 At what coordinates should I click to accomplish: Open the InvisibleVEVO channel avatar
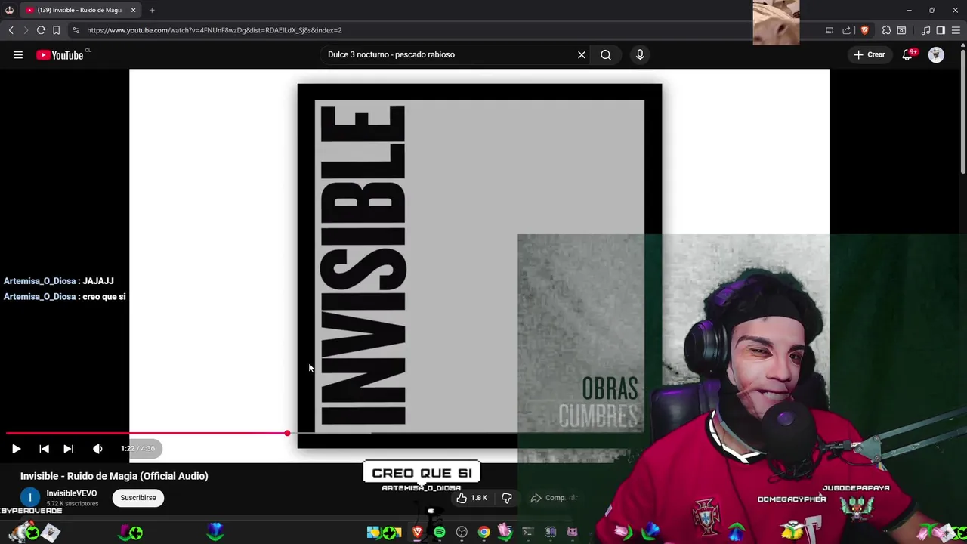pos(30,498)
